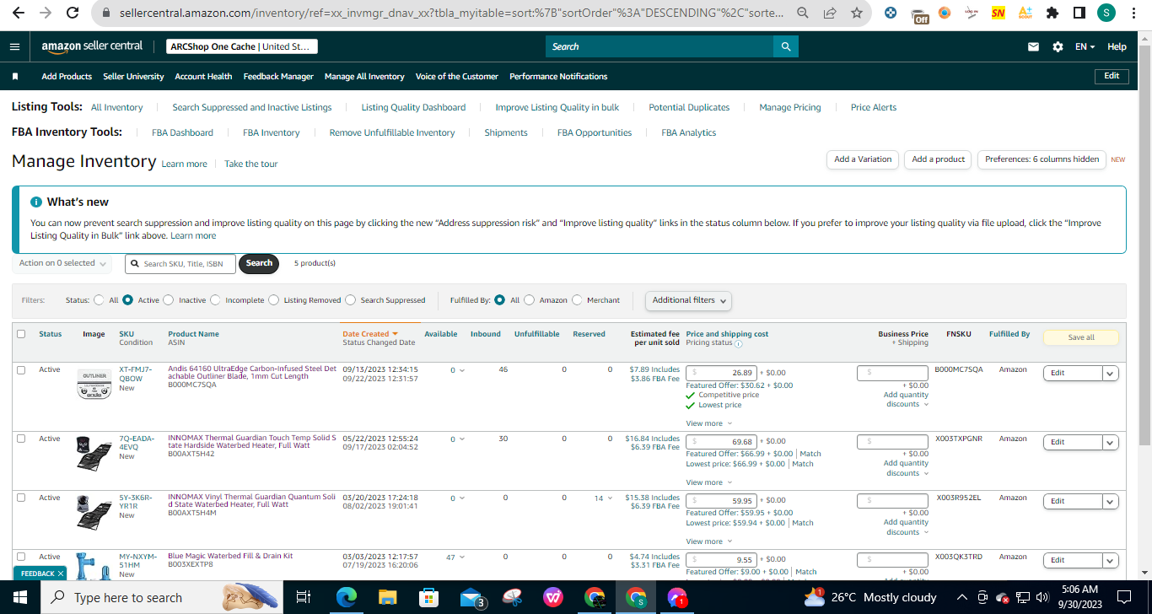Open the Chrome three-dot menu

pyautogui.click(x=1134, y=13)
